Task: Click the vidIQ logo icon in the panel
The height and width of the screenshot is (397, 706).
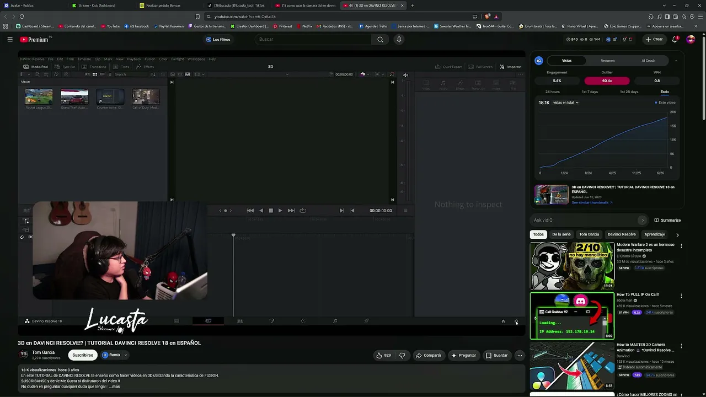Action: coord(539,61)
